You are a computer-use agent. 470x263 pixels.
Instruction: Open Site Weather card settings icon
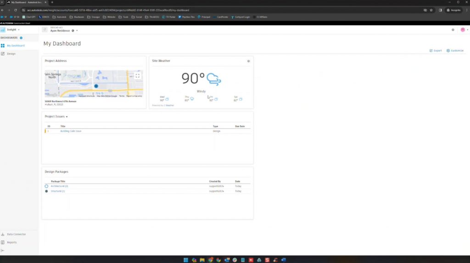click(x=248, y=61)
